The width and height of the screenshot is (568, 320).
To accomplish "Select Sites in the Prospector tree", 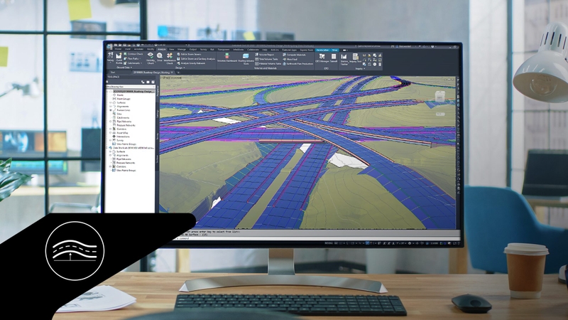I will [119, 114].
